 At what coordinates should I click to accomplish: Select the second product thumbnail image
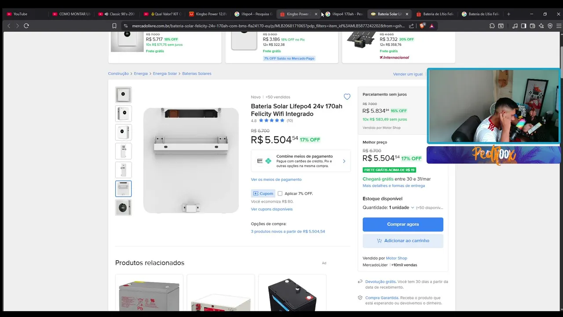click(123, 114)
